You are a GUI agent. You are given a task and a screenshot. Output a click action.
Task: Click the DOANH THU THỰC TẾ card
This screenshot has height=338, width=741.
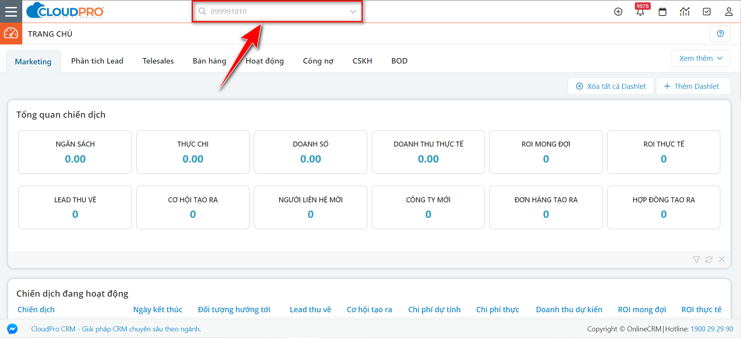428,152
